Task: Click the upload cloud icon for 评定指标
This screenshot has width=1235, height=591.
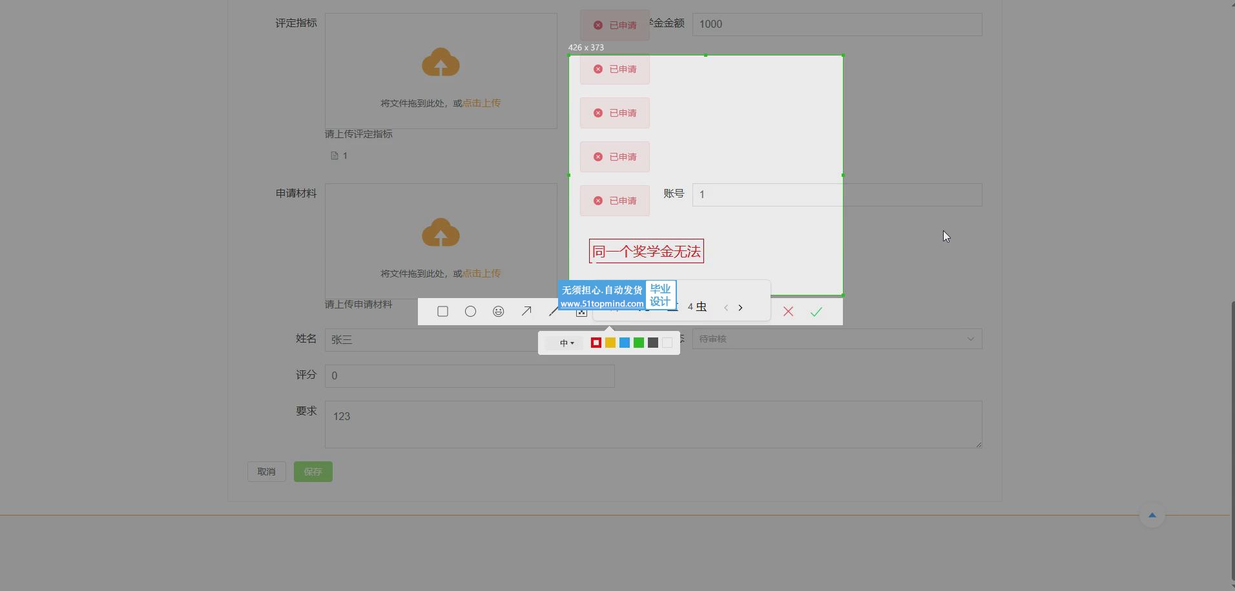Action: (x=441, y=63)
